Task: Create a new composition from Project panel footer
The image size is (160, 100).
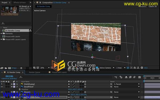Action: click(x=10, y=68)
